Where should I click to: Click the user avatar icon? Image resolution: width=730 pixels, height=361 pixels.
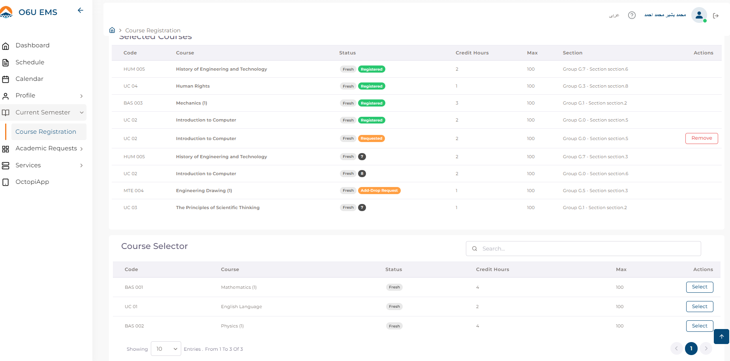(x=699, y=15)
